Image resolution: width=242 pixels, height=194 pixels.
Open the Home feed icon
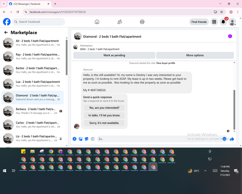tap(97, 22)
